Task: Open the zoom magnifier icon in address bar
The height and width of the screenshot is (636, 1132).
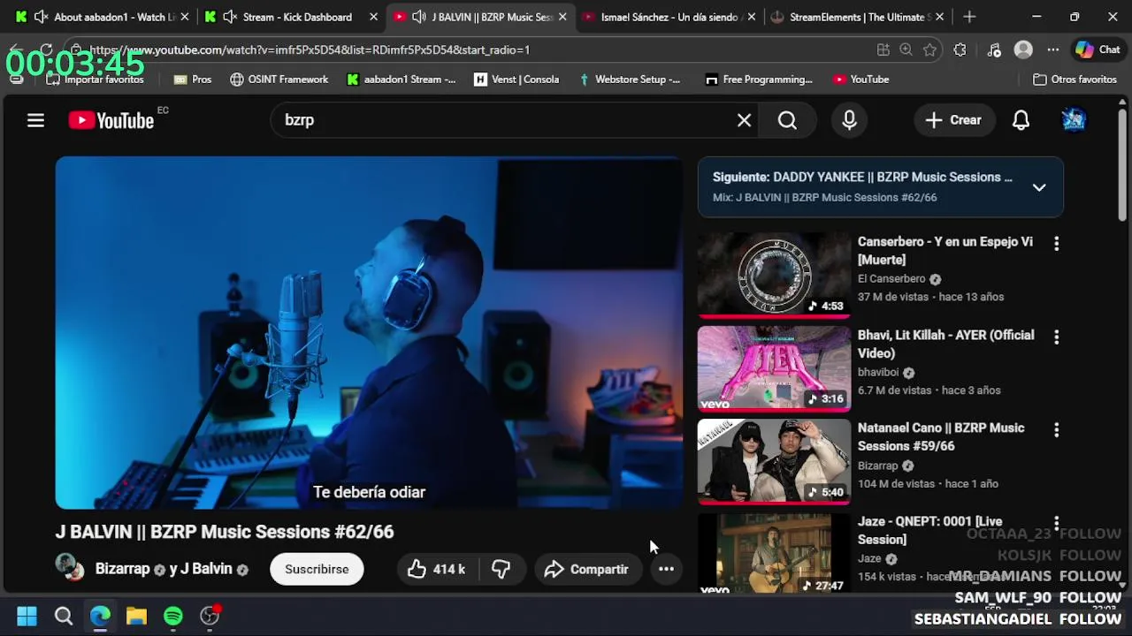Action: point(906,50)
